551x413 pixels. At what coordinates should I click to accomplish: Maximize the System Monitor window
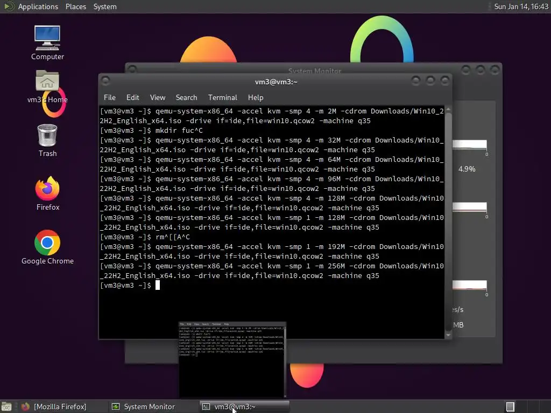pos(481,70)
